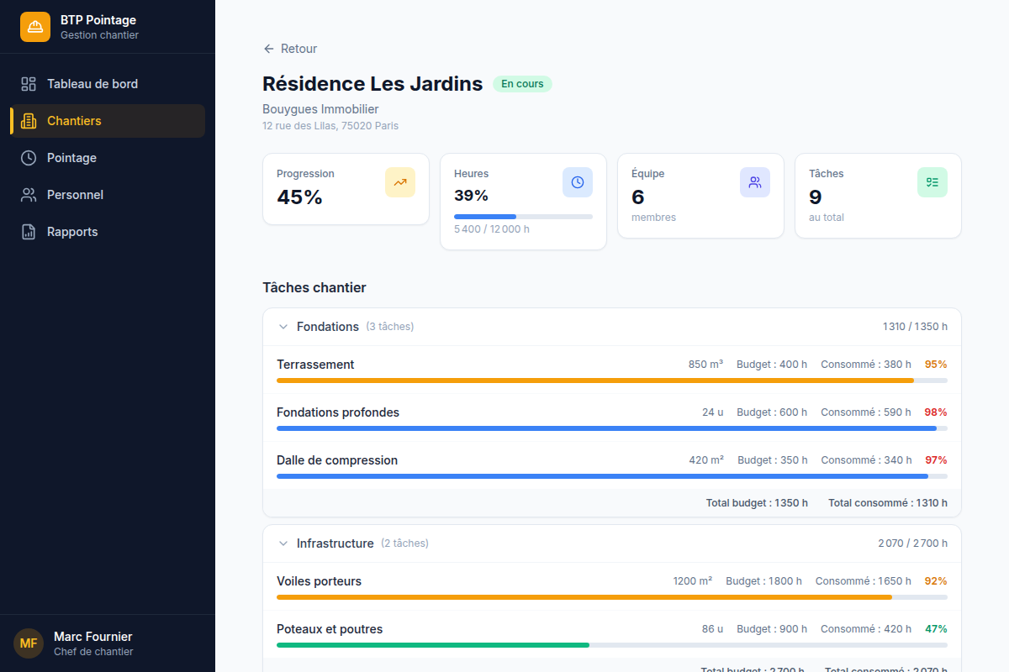This screenshot has height=672, width=1009.
Task: Click the Personnel people icon in sidebar
Action: [29, 195]
